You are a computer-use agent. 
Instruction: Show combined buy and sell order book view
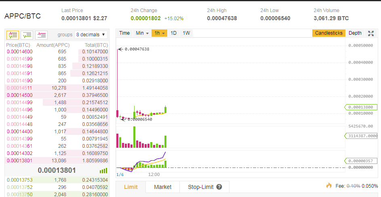pyautogui.click(x=13, y=35)
